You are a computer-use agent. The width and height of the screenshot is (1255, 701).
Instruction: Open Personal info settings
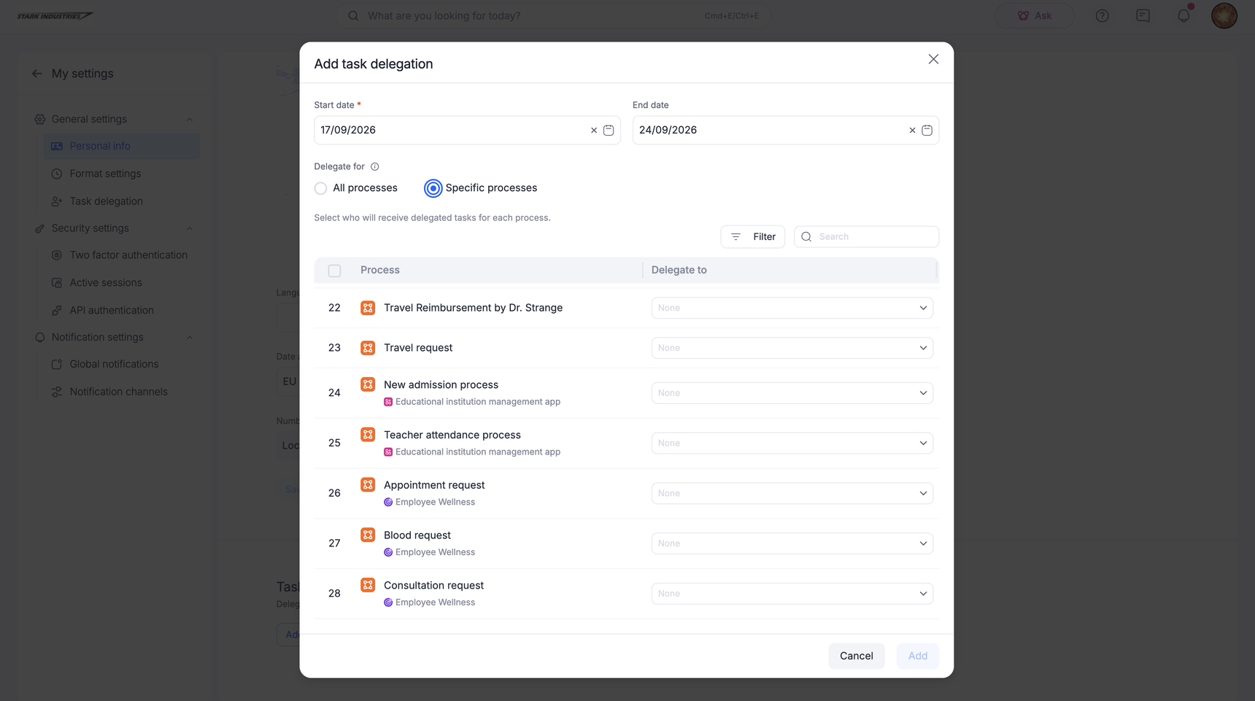click(121, 146)
